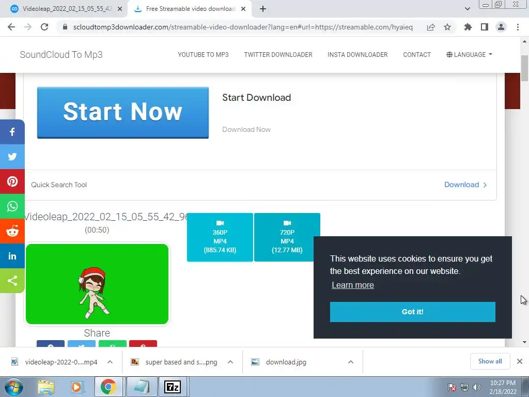Viewport: 529px width, 397px height.
Task: Share page via Twitter sidebar icon
Action: tap(12, 157)
